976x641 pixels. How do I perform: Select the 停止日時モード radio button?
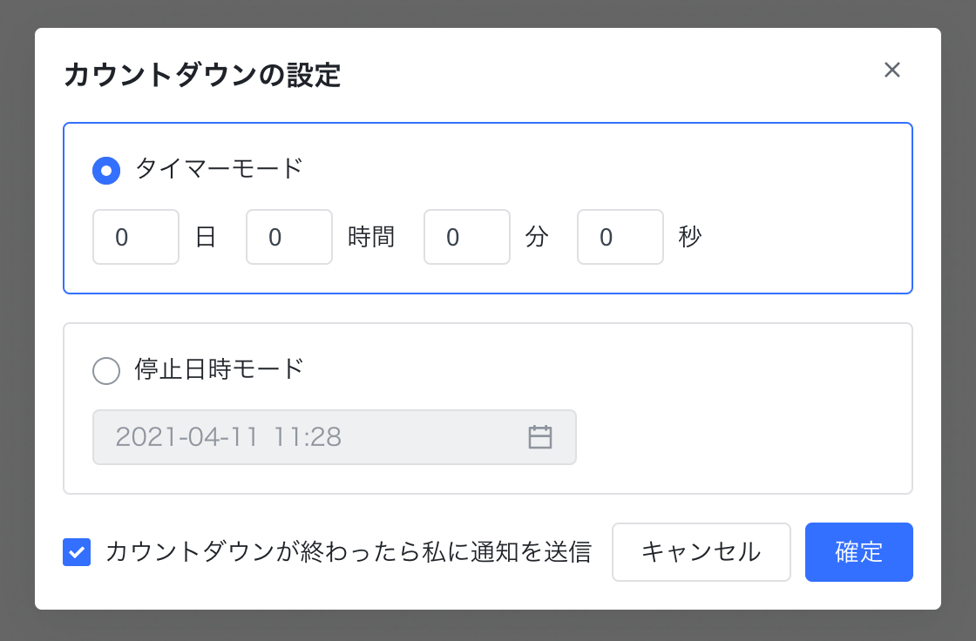point(106,371)
